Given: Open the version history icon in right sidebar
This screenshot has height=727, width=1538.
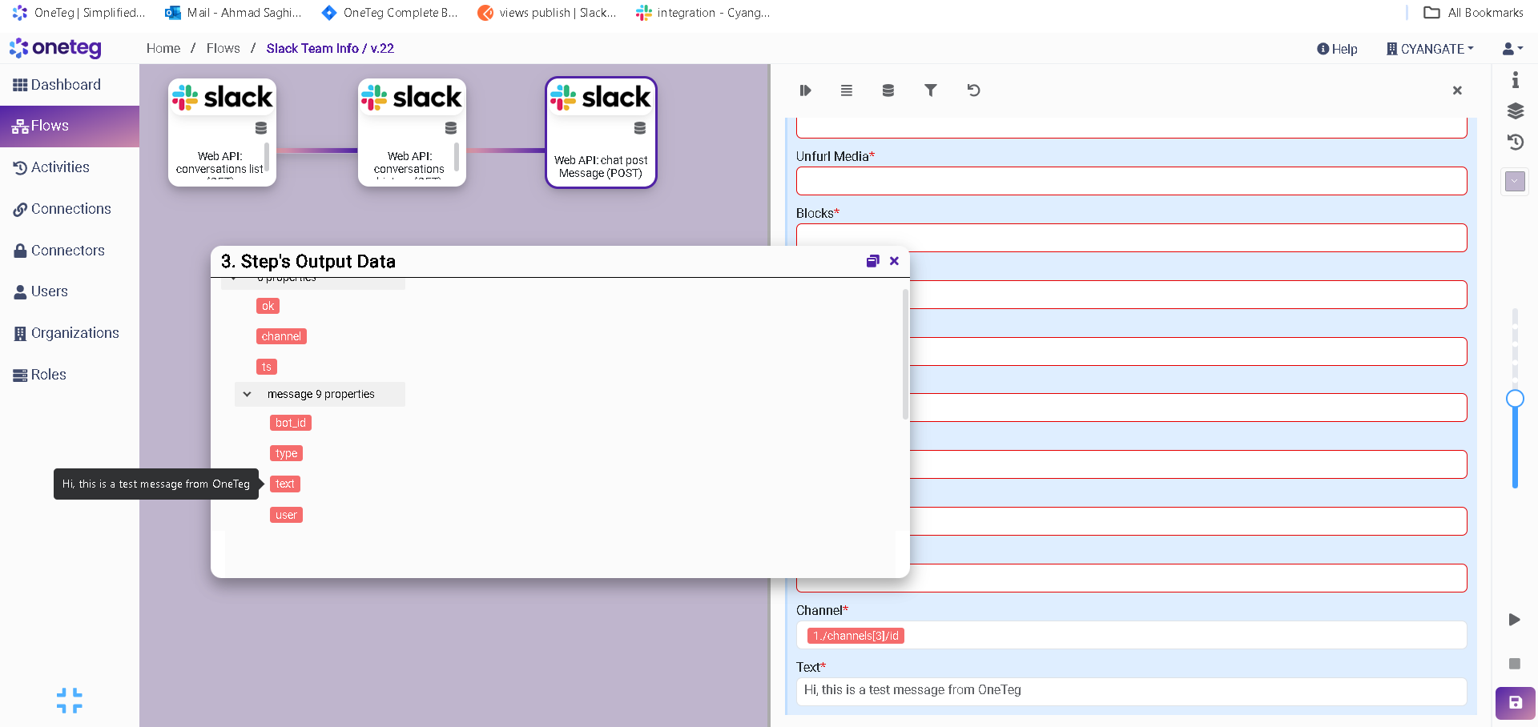Looking at the screenshot, I should (1515, 143).
